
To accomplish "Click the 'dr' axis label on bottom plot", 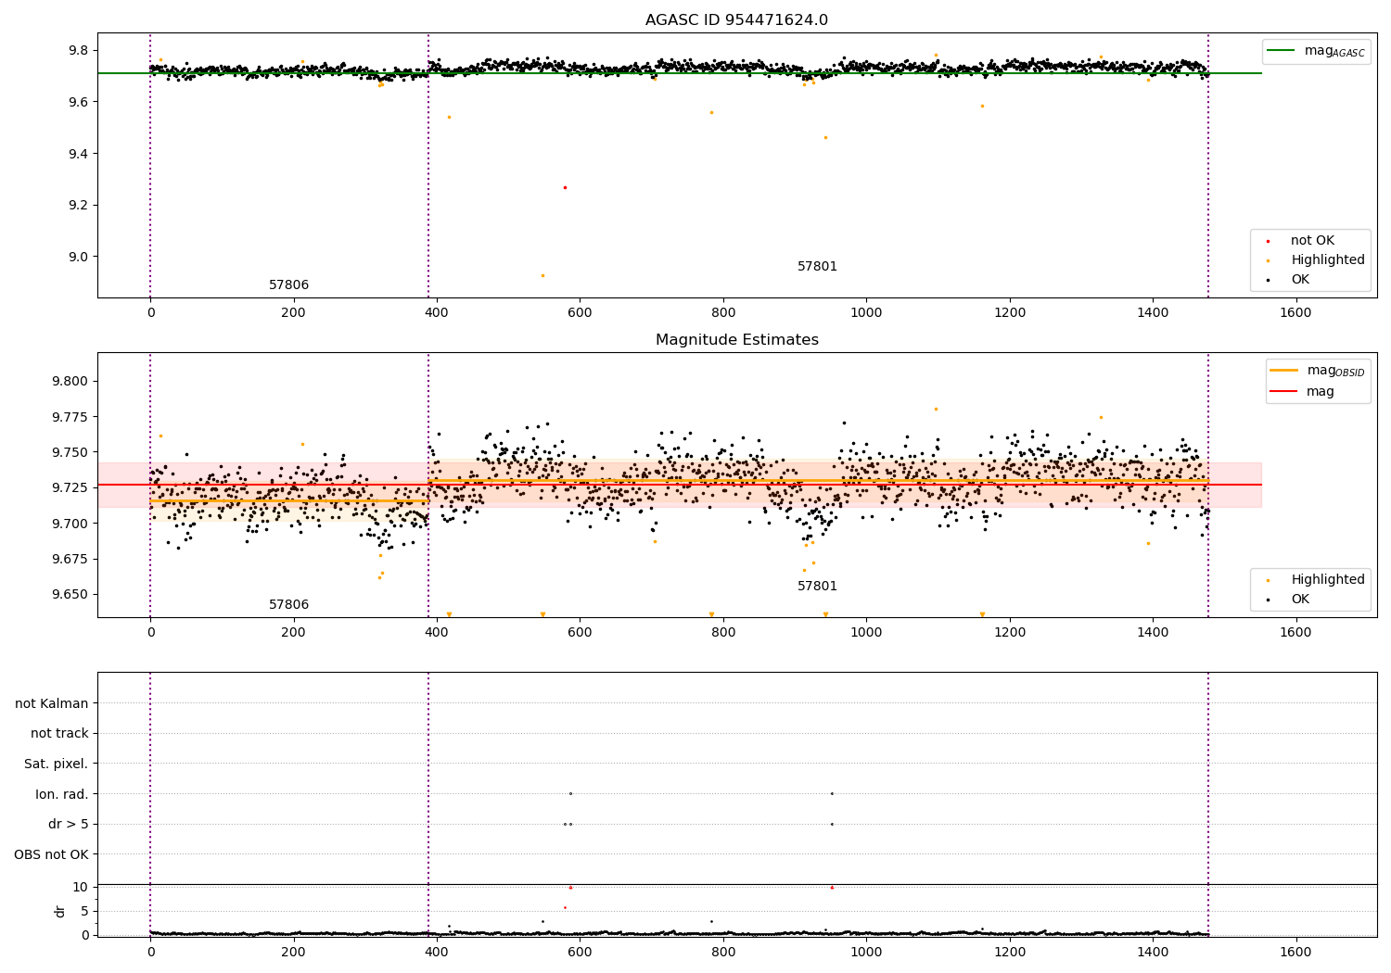I will [x=60, y=911].
